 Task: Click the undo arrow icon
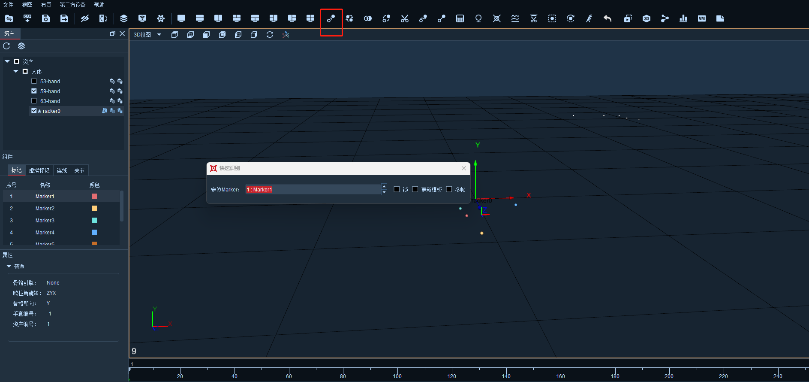pyautogui.click(x=607, y=18)
